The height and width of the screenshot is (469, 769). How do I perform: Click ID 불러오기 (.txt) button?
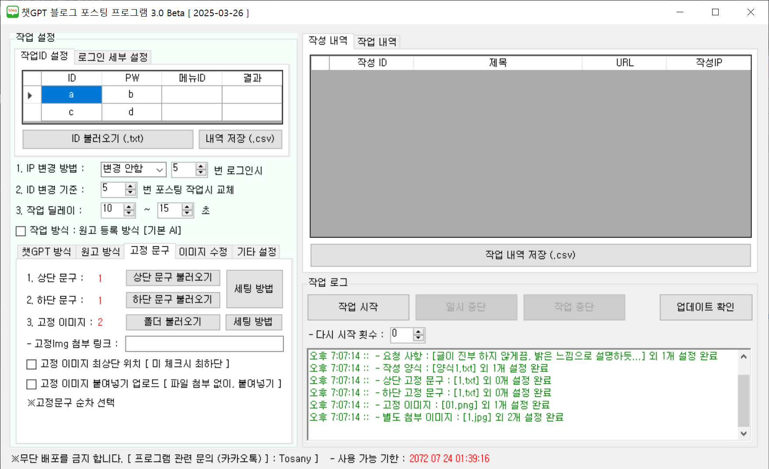tap(108, 139)
